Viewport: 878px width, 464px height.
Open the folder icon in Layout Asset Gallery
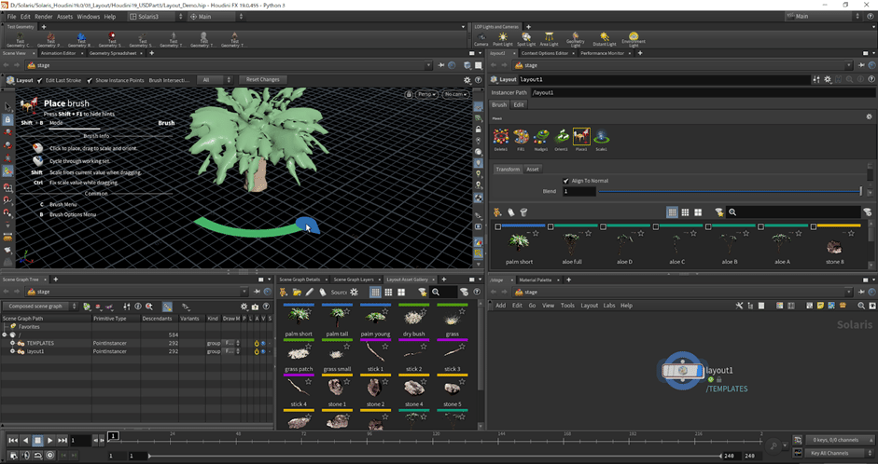[x=297, y=292]
